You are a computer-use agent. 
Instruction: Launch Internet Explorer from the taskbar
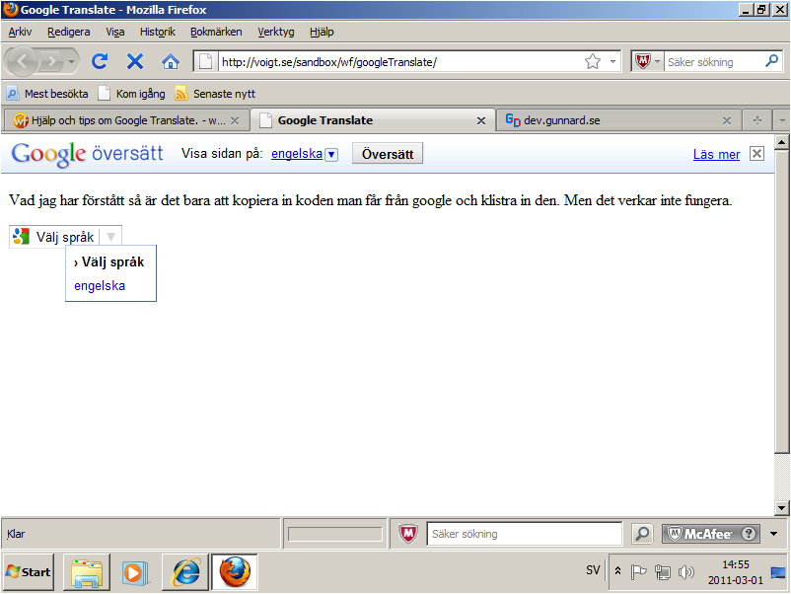click(185, 572)
